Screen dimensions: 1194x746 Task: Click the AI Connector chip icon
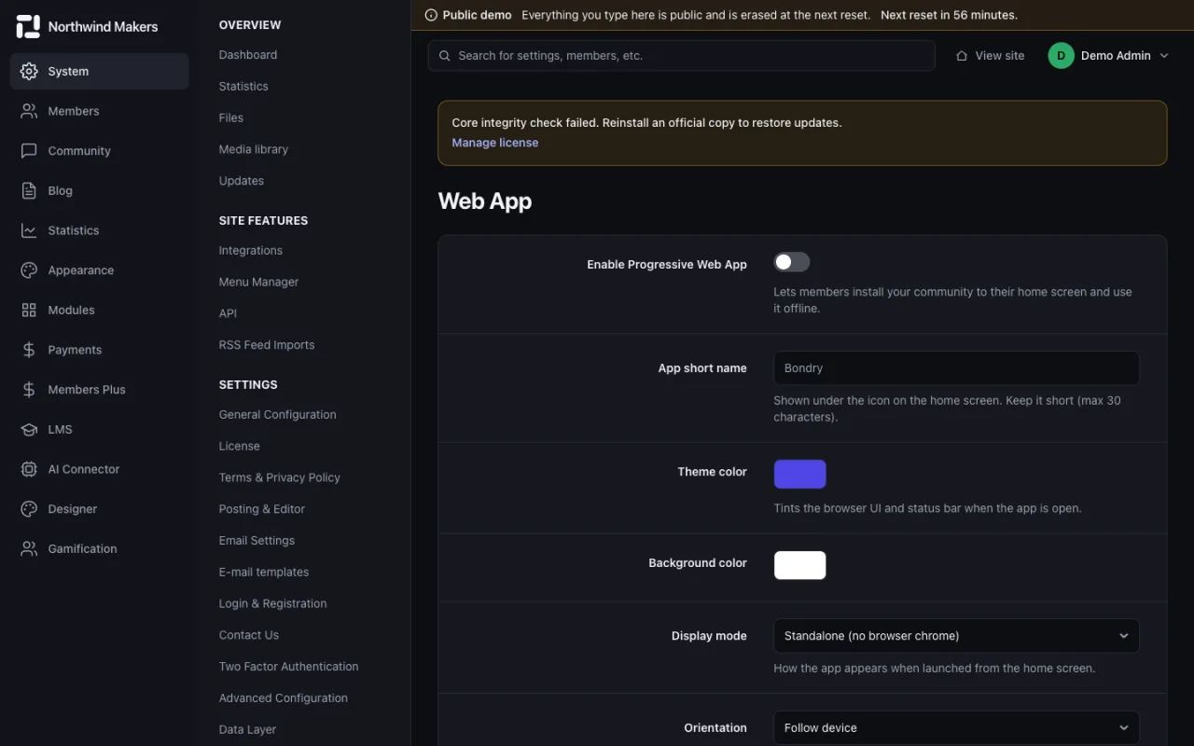click(29, 469)
